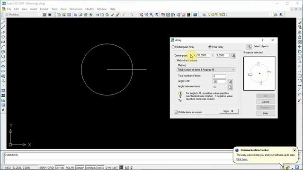Click the QuickCalc calculator icon
303x170 pixels.
188,15
